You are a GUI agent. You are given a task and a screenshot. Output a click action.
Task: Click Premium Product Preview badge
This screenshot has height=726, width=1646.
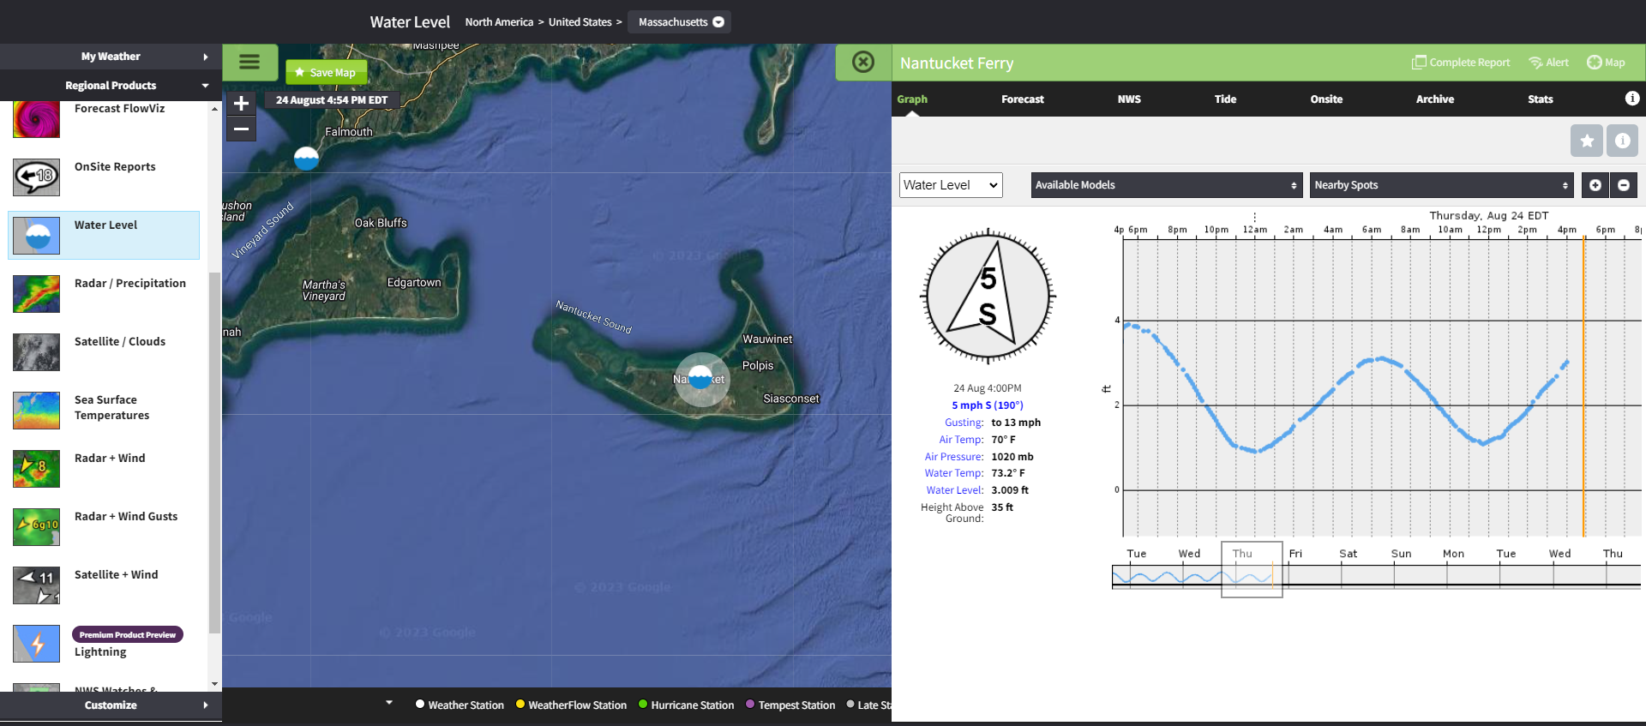pos(128,634)
